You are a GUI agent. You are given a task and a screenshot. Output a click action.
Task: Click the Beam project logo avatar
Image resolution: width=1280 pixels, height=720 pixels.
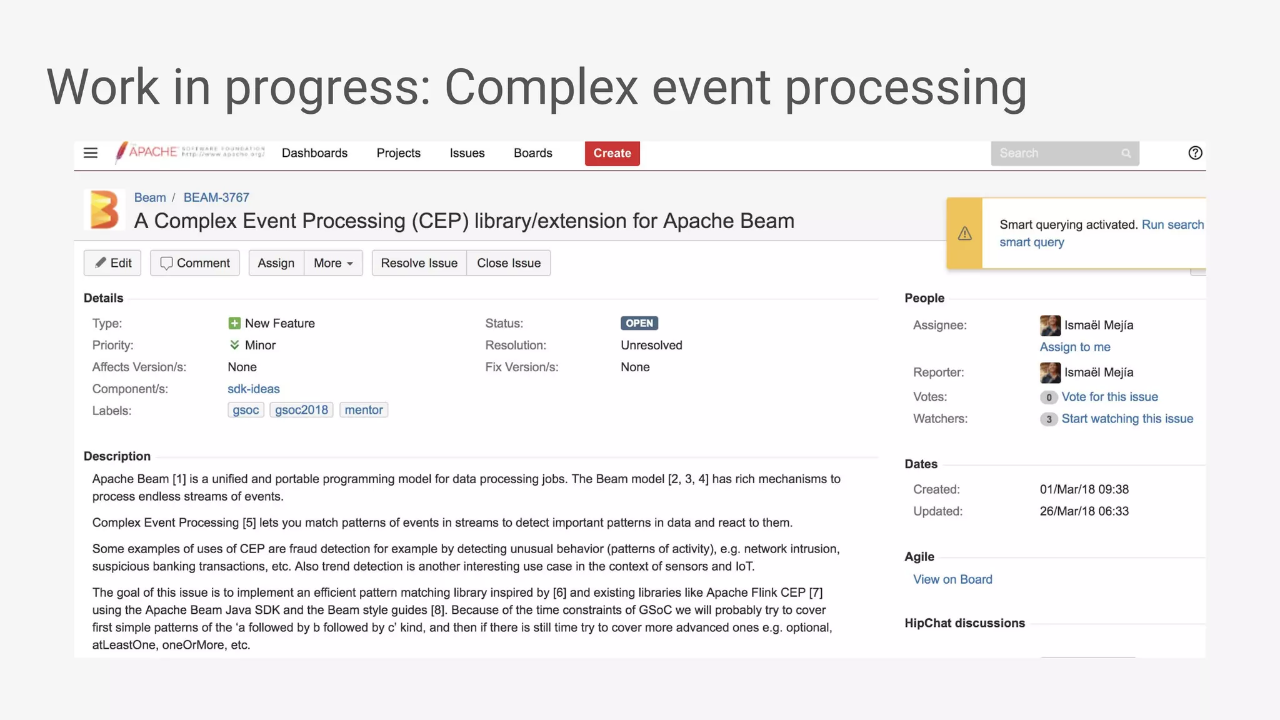pyautogui.click(x=104, y=209)
